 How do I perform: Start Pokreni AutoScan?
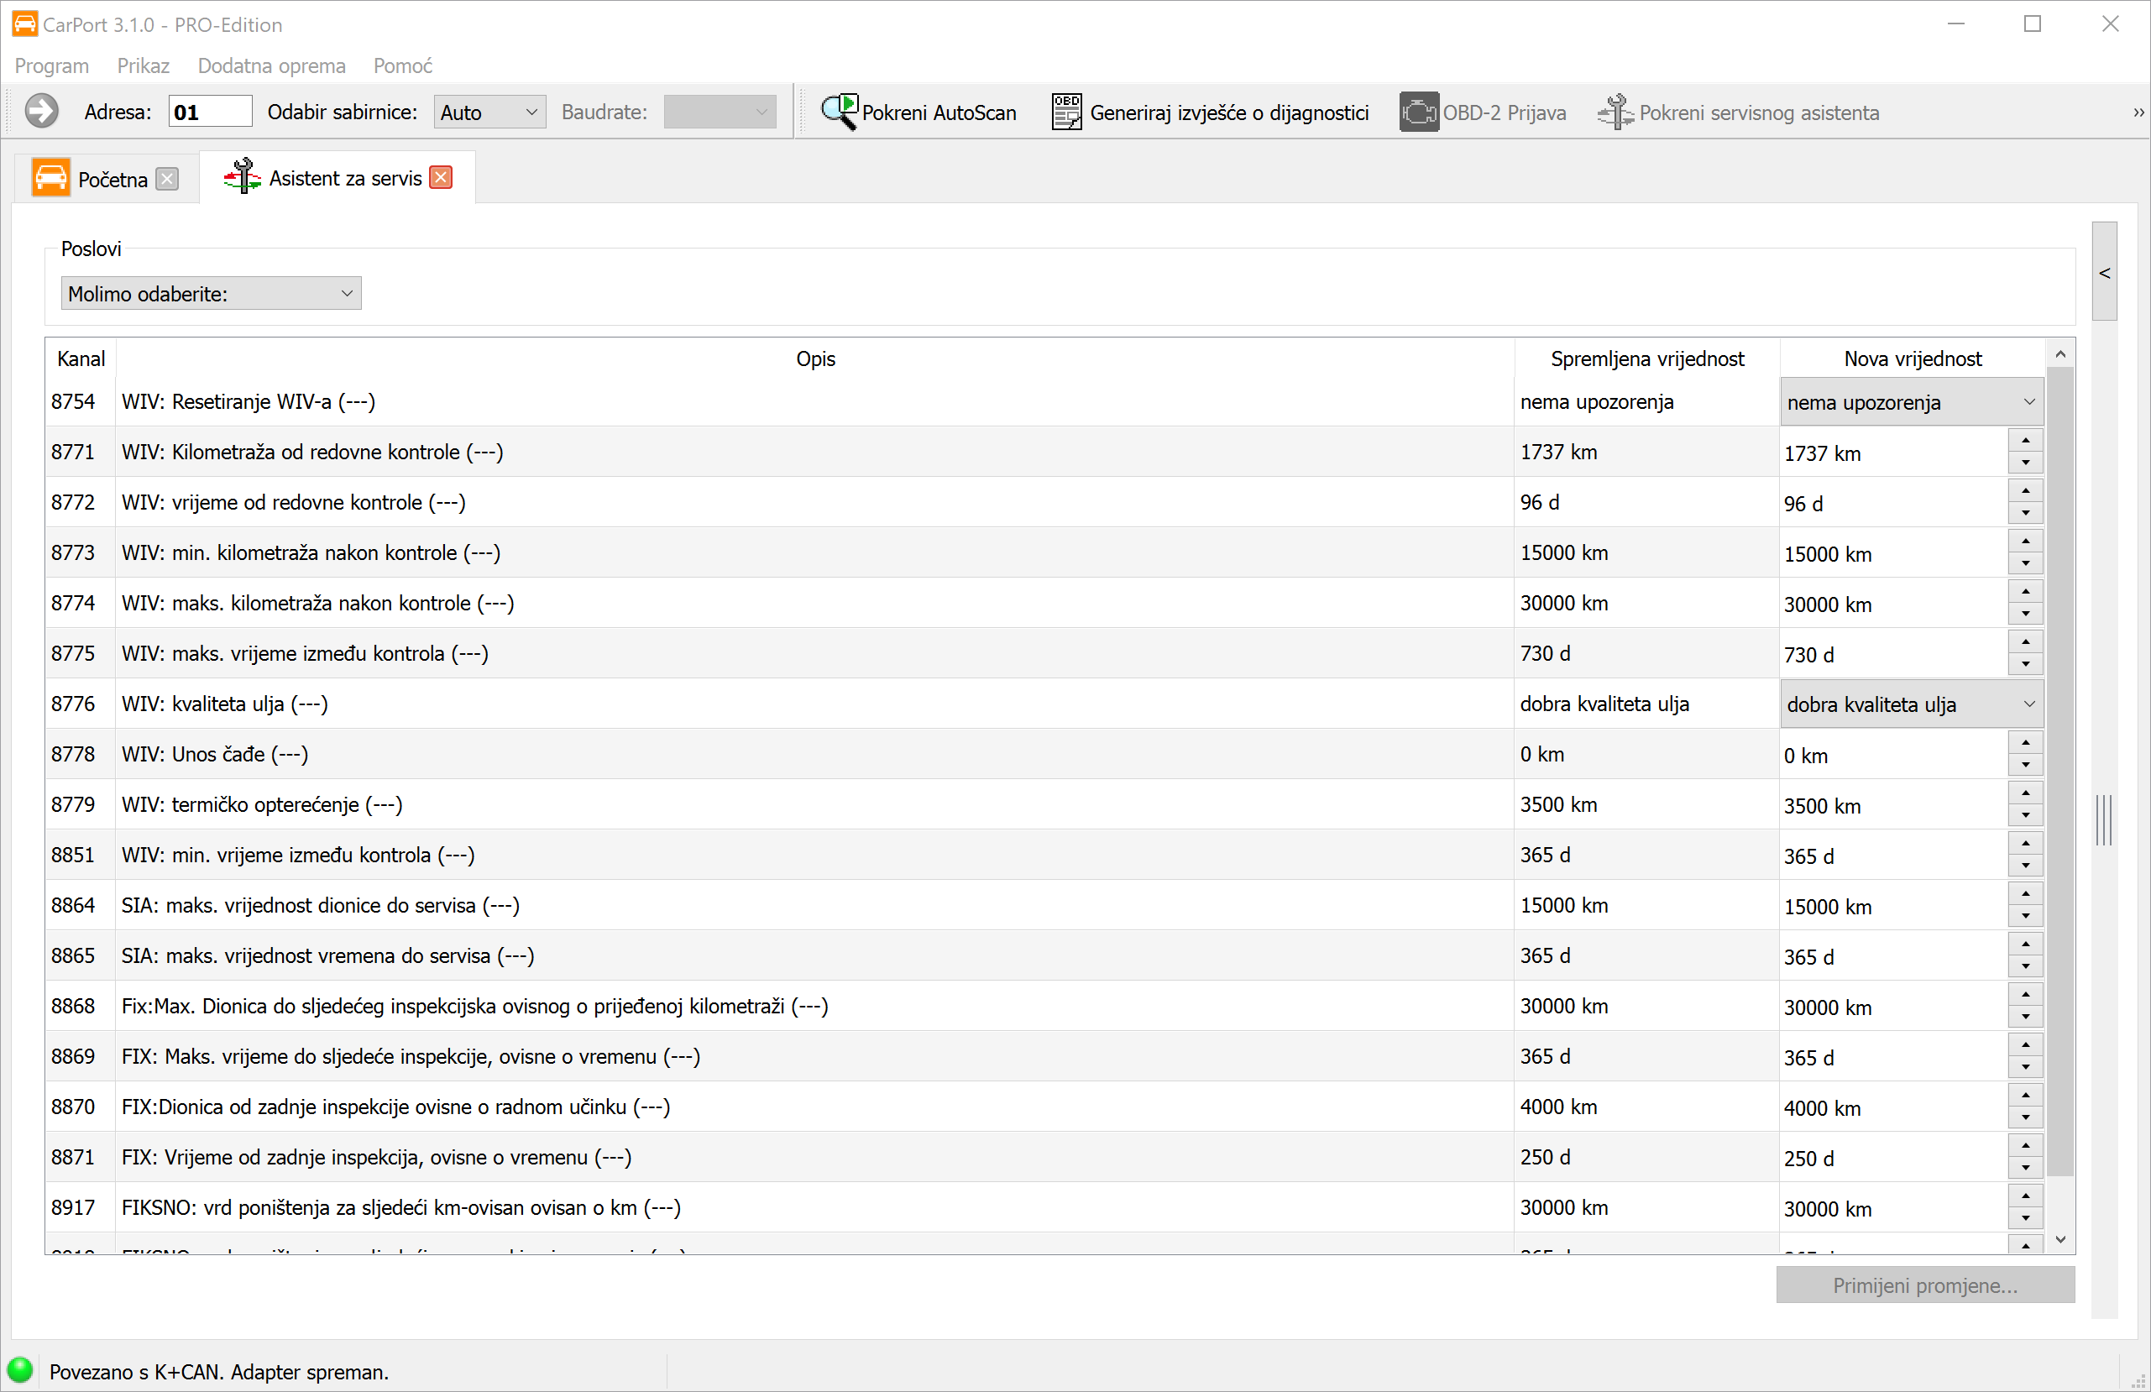919,113
